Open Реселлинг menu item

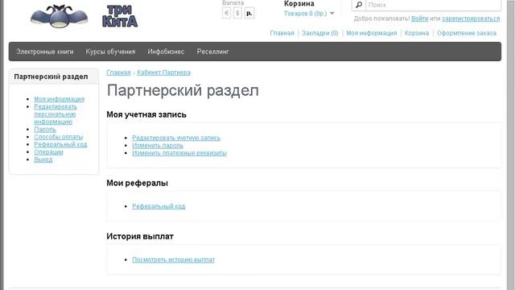[212, 52]
